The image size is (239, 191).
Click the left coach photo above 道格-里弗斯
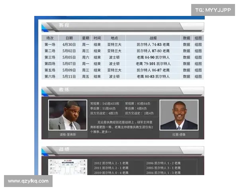67,115
